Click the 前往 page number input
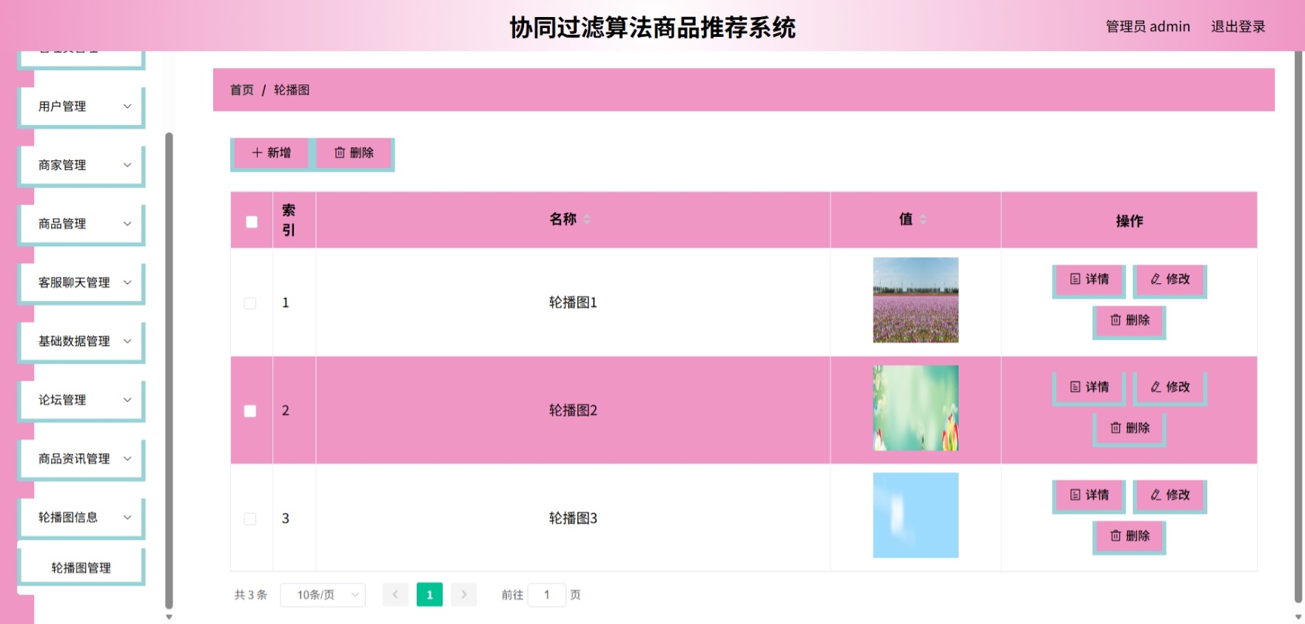 547,595
